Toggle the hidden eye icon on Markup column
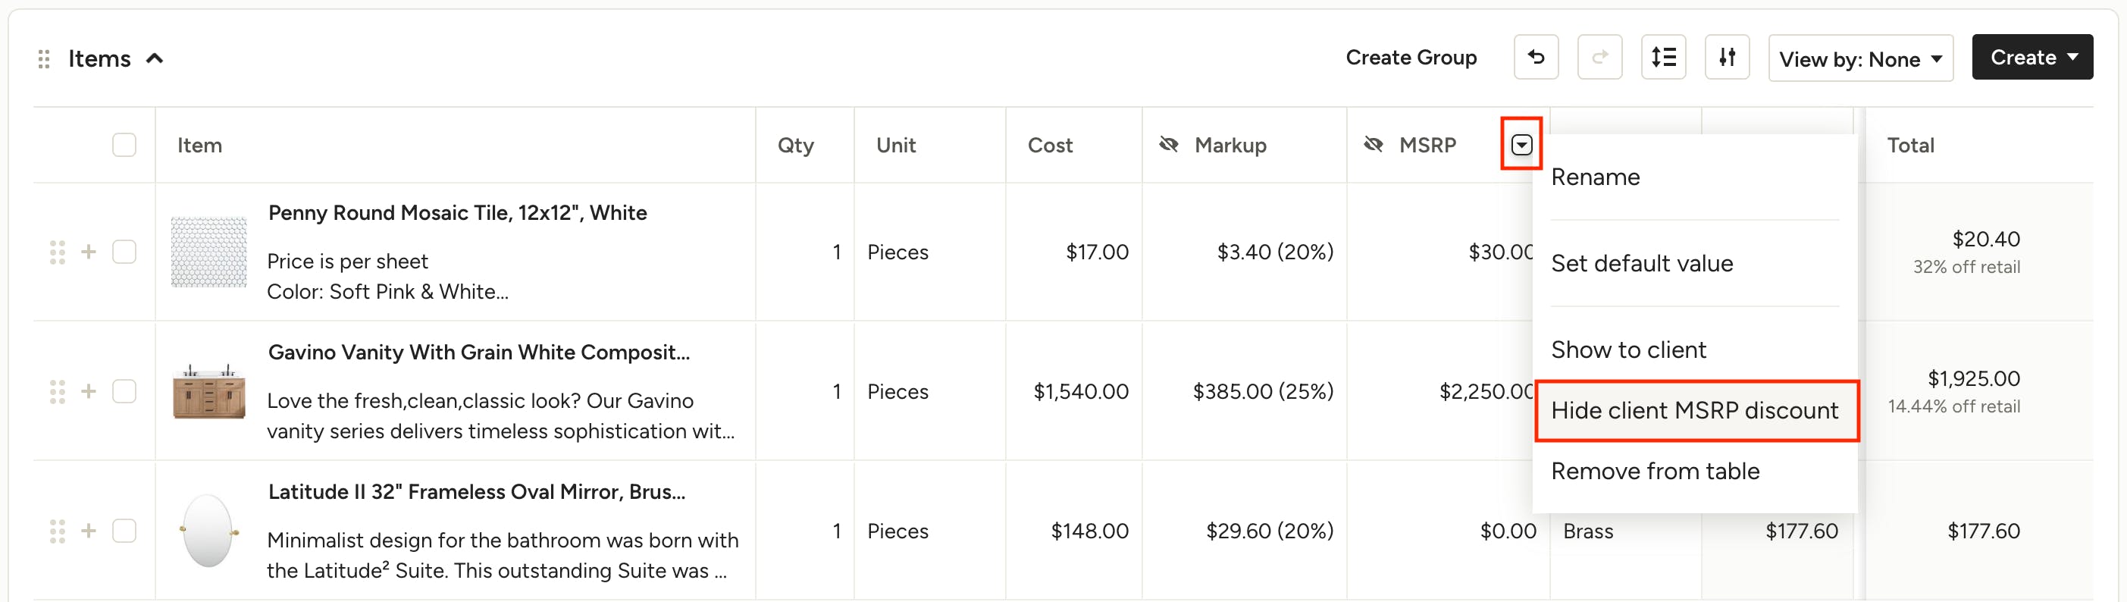Viewport: 2127px width, 602px height. click(1168, 146)
